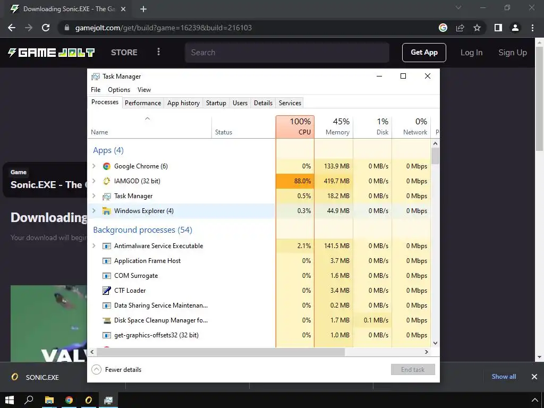
Task: Open the gold ring app in taskbar
Action: point(89,400)
